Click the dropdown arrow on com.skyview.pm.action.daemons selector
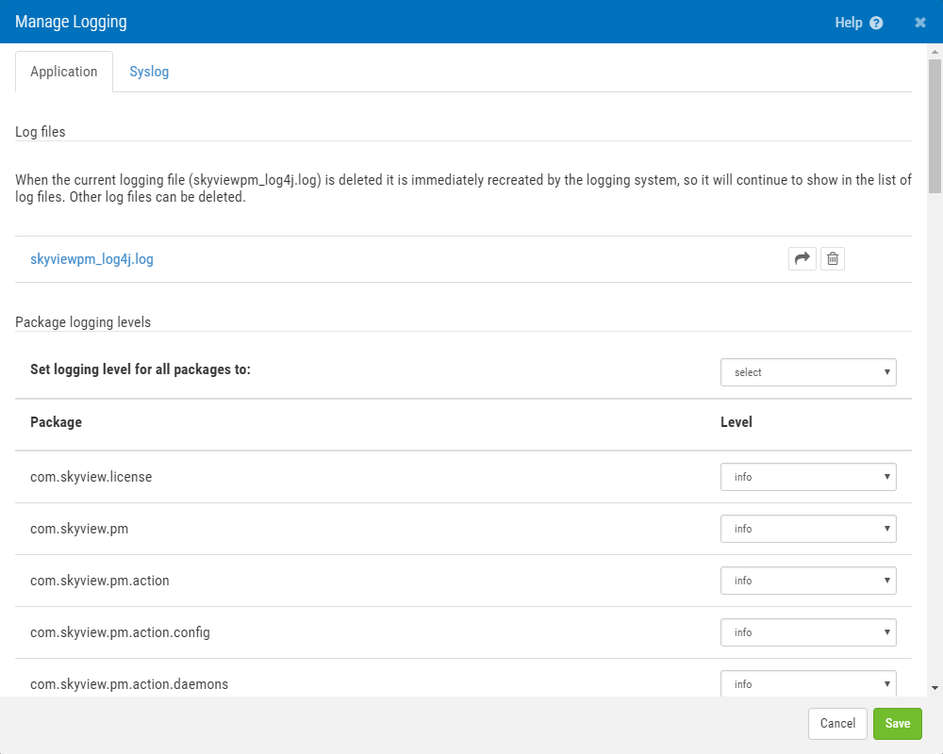The image size is (943, 754). pyautogui.click(x=886, y=684)
